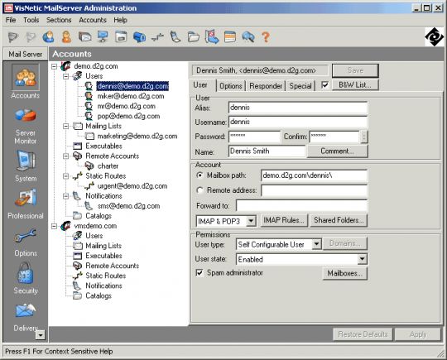
Task: Switch to the Options tab
Action: [x=231, y=86]
